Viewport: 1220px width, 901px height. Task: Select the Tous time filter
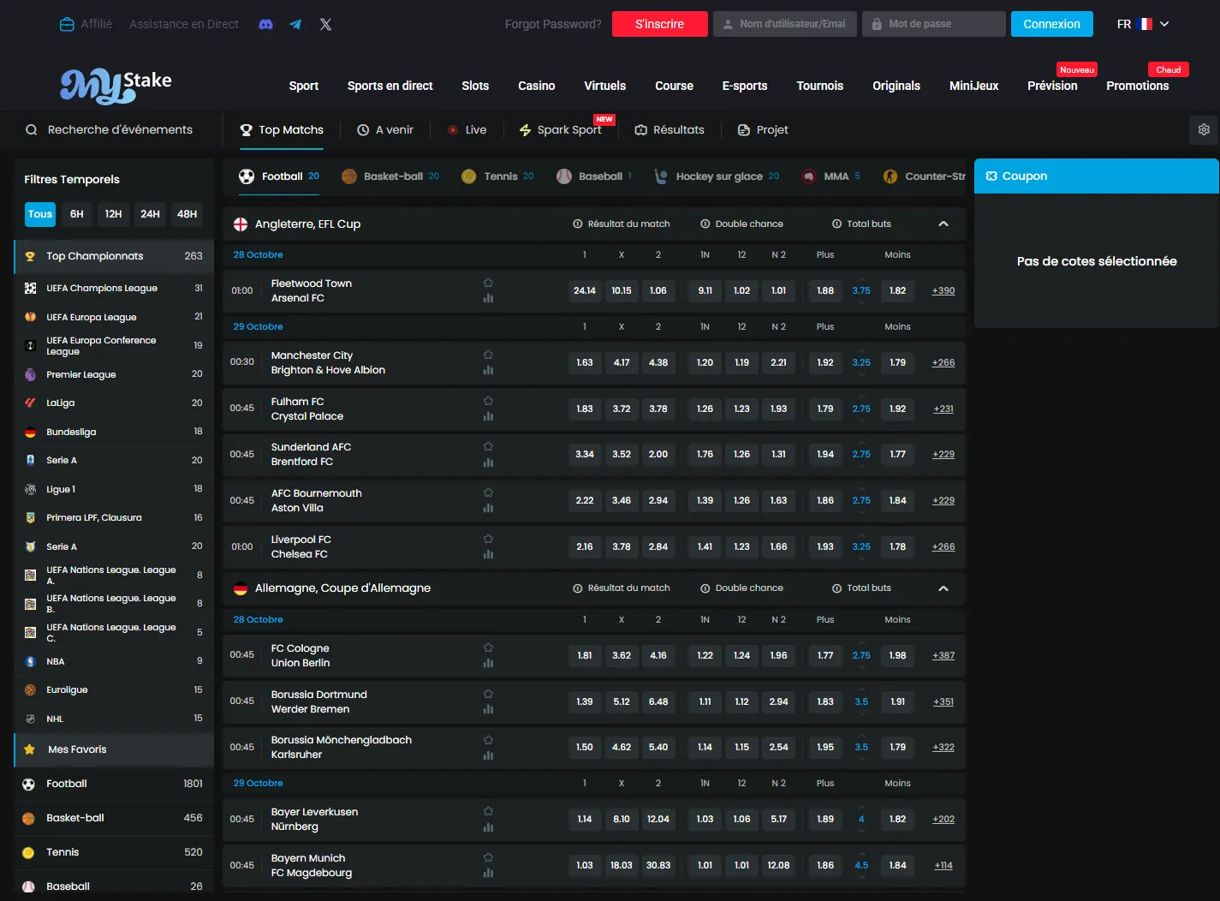point(40,214)
